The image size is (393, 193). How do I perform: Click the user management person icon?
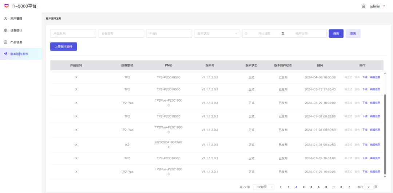(x=5, y=19)
